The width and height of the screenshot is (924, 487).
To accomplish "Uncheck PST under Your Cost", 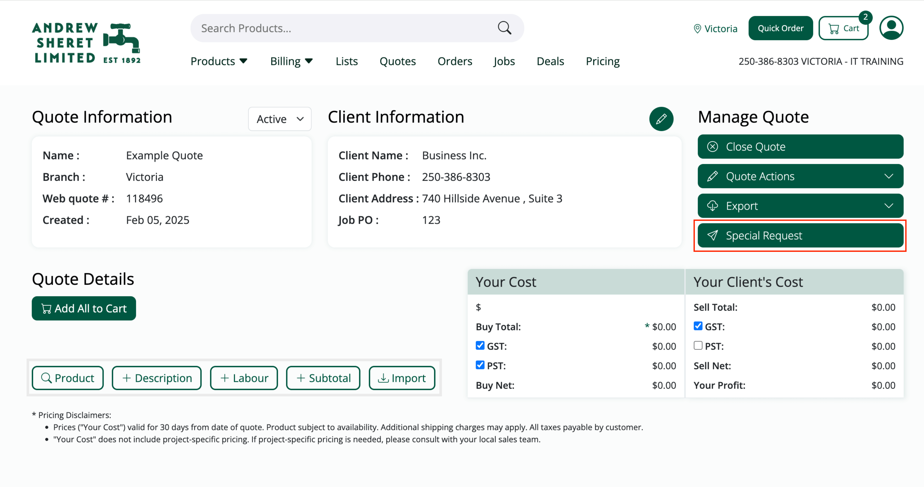I will pos(480,365).
